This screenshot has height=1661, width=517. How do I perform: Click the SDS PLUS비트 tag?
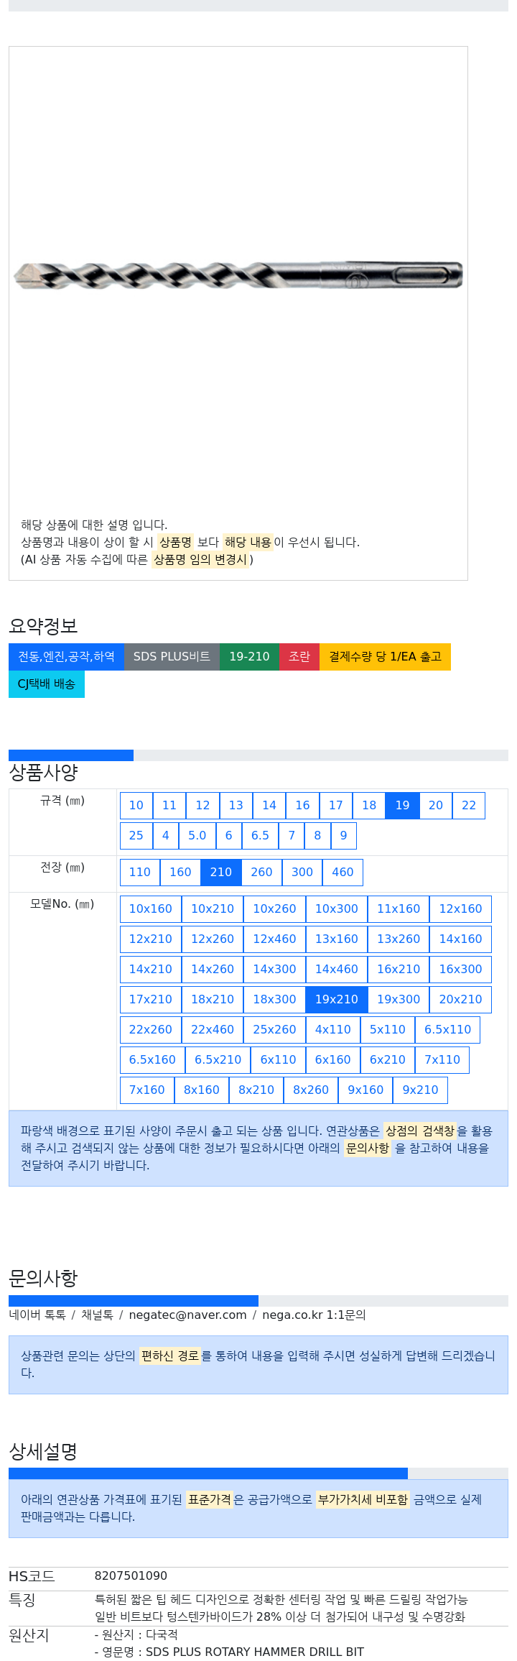pyautogui.click(x=172, y=657)
